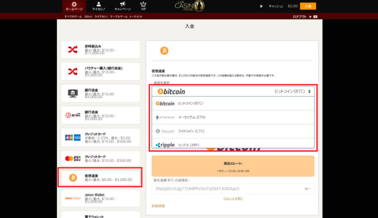
Task: Click the BTC wallet address field
Action: [233, 188]
